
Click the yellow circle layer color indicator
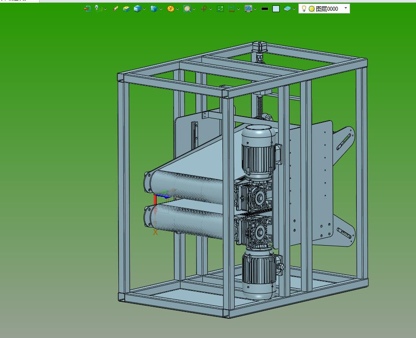(x=312, y=9)
